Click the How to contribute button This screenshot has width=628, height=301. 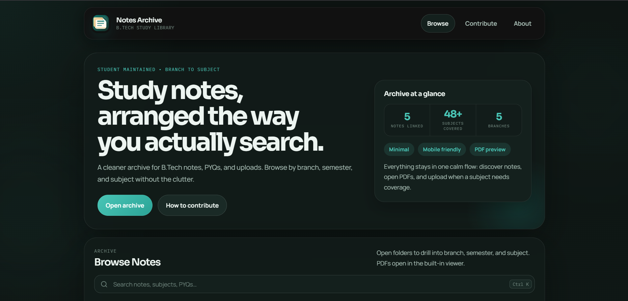(192, 205)
